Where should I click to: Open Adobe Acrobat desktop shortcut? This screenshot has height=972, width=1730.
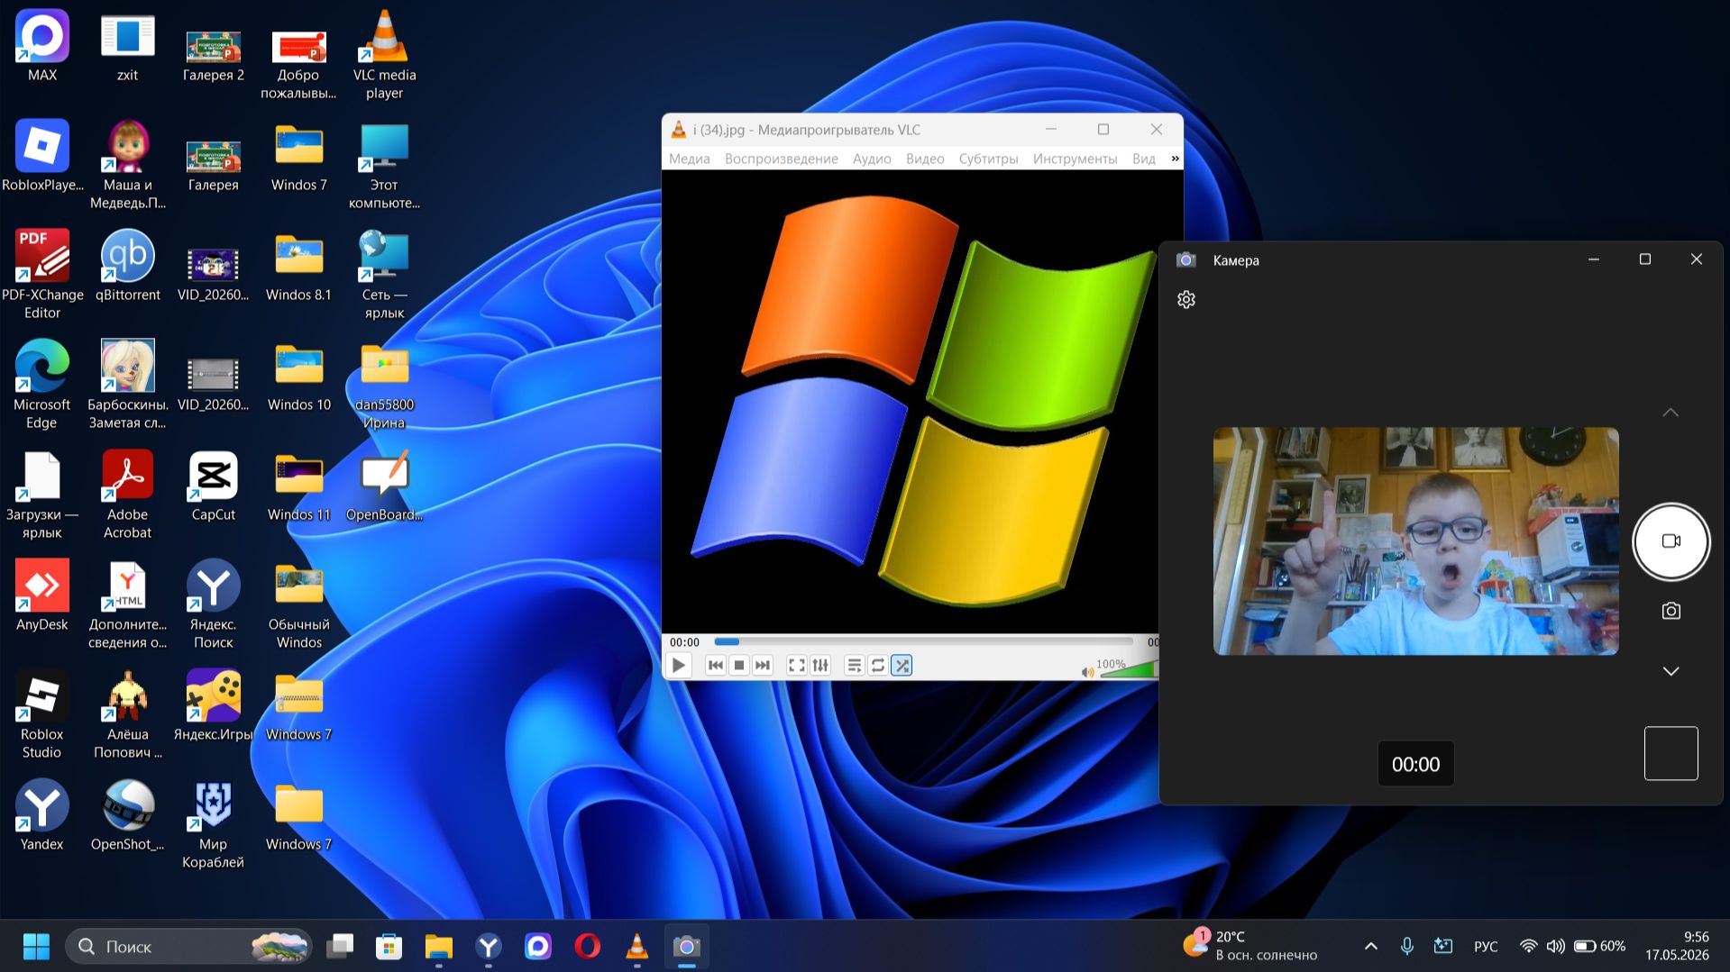(x=128, y=494)
